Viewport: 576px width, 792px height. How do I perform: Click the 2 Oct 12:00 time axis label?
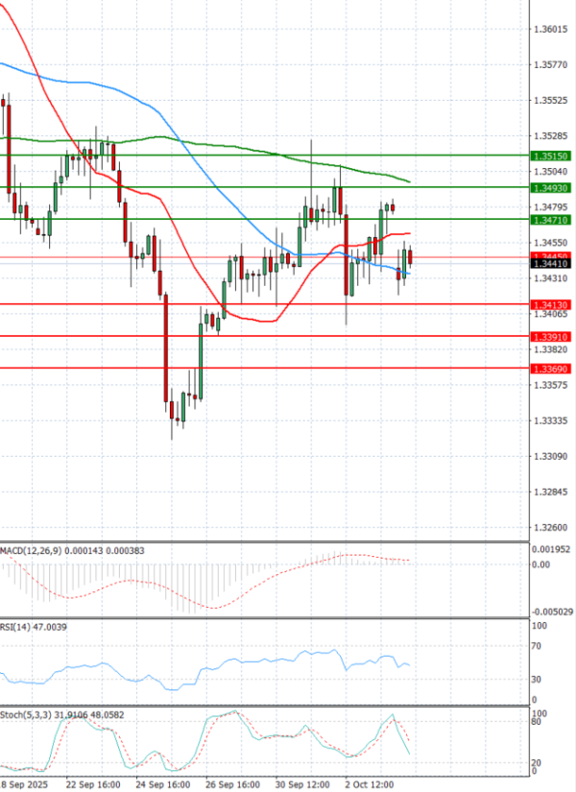[370, 784]
